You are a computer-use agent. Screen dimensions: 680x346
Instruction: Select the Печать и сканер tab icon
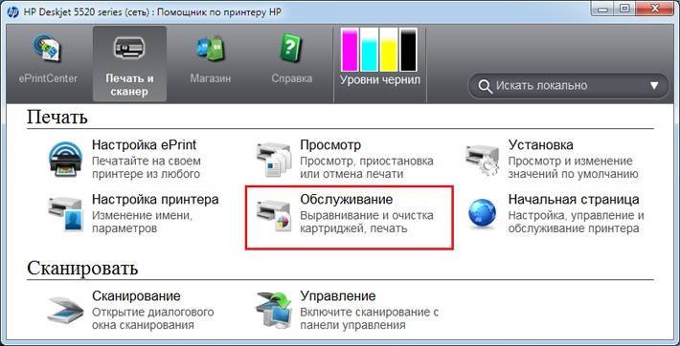pos(129,48)
